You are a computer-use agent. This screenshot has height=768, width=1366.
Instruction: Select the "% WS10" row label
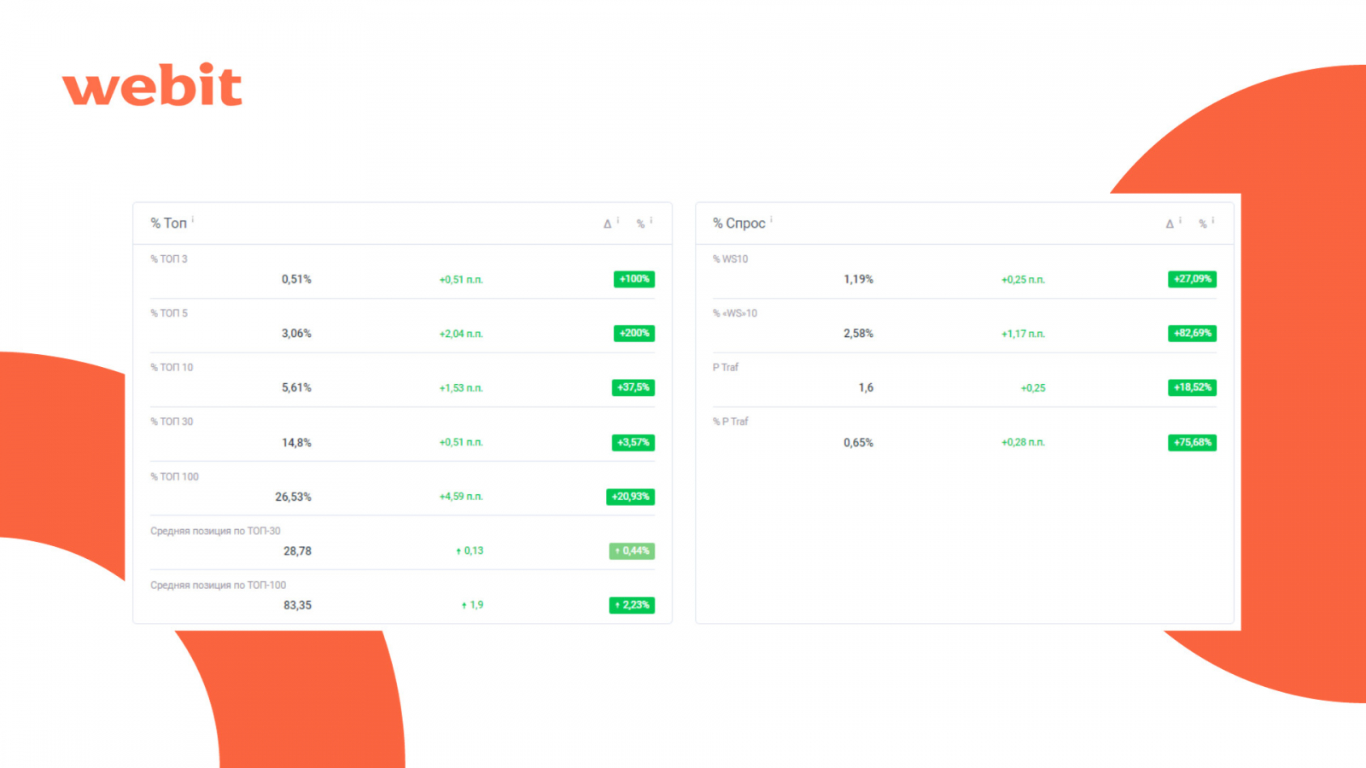click(731, 259)
